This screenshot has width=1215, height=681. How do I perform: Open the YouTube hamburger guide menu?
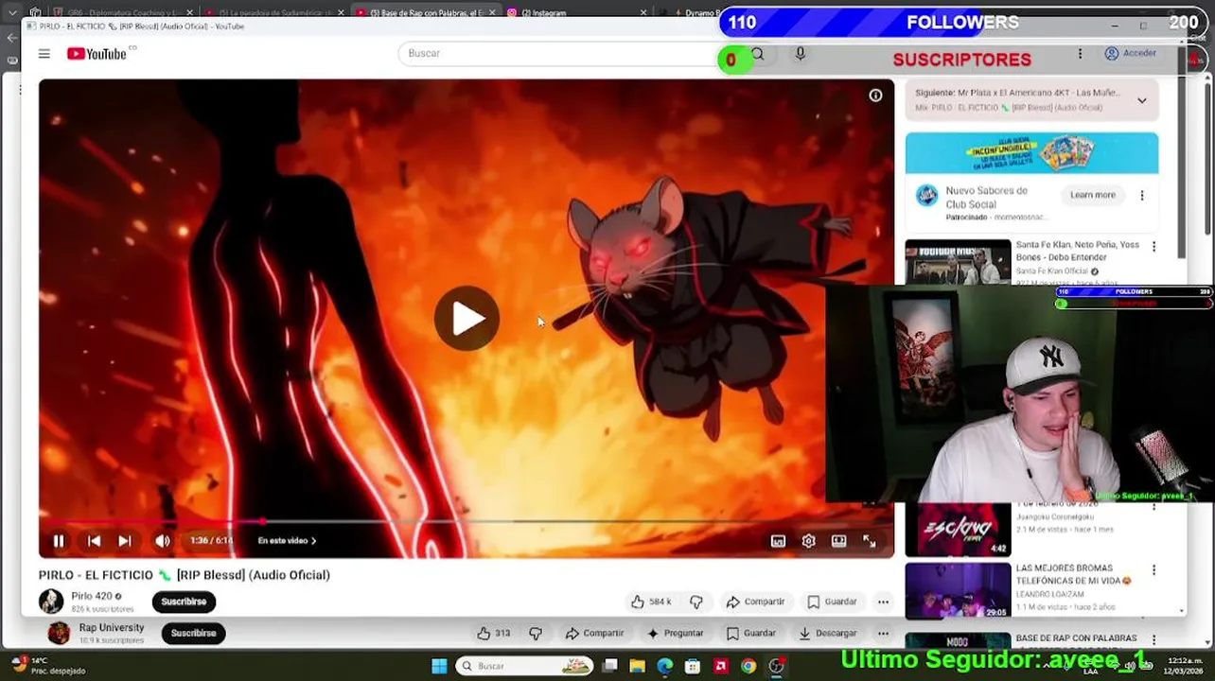click(x=44, y=54)
